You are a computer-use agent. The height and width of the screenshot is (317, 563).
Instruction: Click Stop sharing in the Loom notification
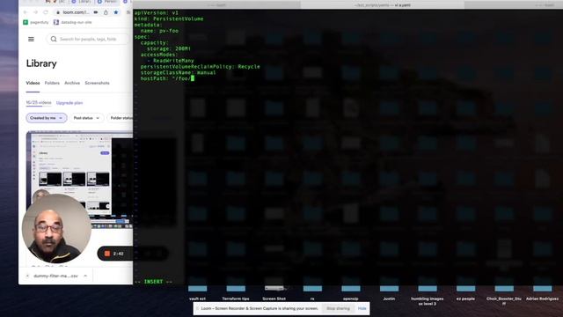coord(338,308)
